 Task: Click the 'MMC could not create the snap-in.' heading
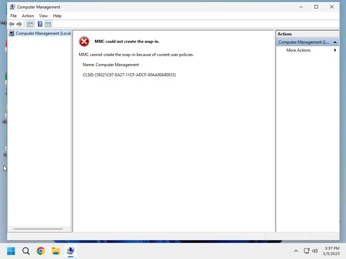coord(127,41)
